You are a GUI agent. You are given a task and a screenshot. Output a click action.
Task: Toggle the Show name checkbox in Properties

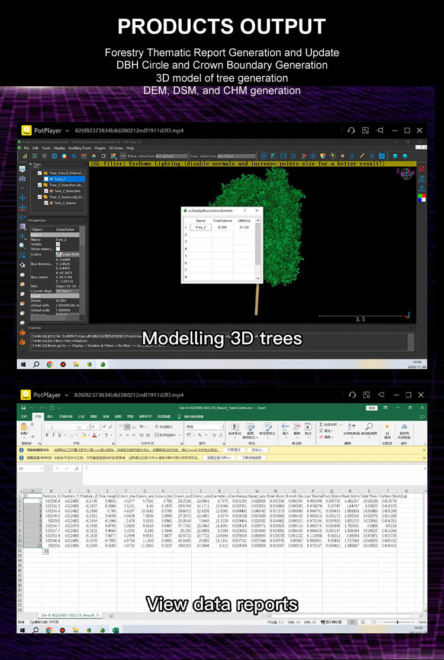point(57,249)
